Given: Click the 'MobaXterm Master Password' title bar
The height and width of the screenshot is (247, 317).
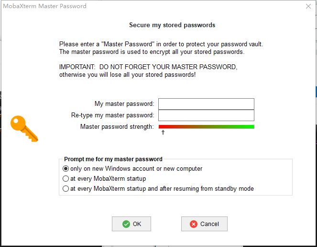Looking at the screenshot, I should (143, 6).
